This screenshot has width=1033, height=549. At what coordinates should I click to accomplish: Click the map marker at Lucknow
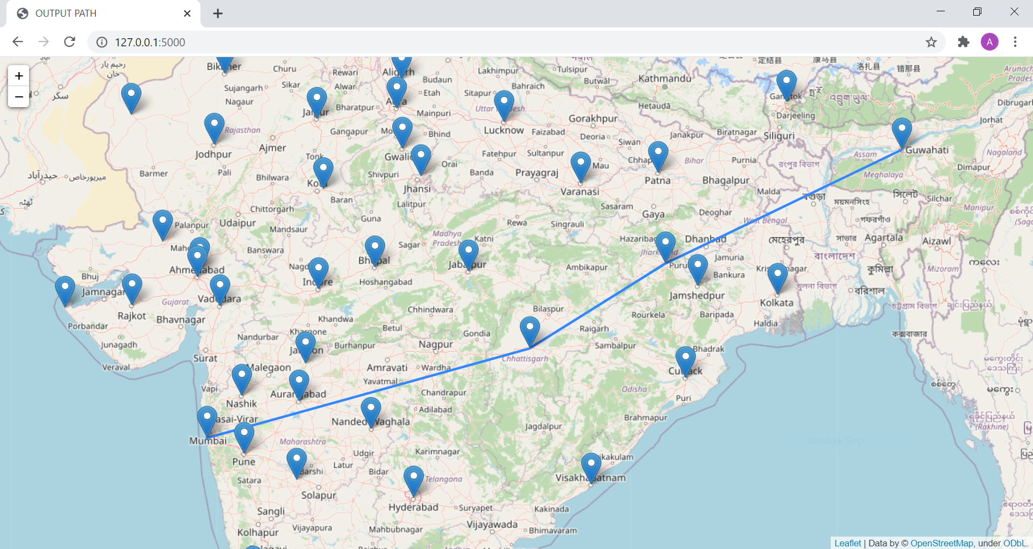(504, 106)
